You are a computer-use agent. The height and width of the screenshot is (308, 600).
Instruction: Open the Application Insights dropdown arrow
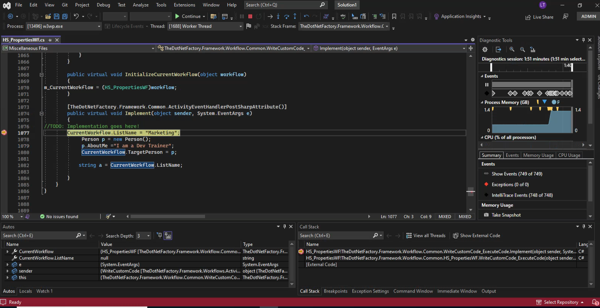click(x=484, y=17)
